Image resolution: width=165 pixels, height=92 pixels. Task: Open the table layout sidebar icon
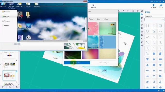[x=142, y=45]
